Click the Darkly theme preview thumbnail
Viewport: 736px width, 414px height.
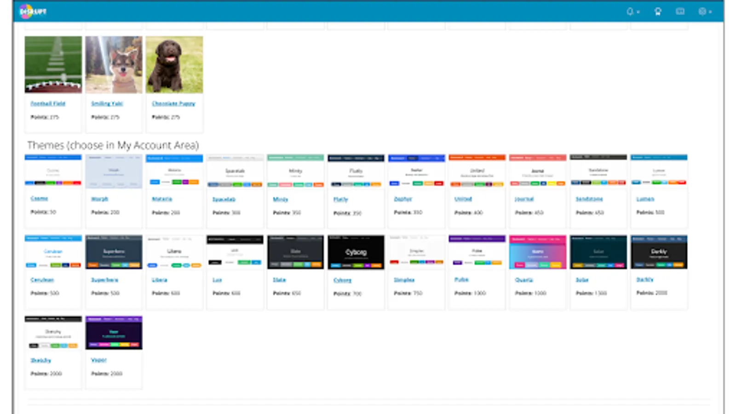click(x=659, y=252)
